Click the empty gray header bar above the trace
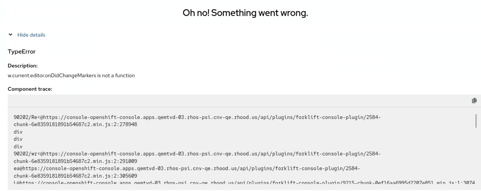This screenshot has height=191, width=481. coord(239,101)
